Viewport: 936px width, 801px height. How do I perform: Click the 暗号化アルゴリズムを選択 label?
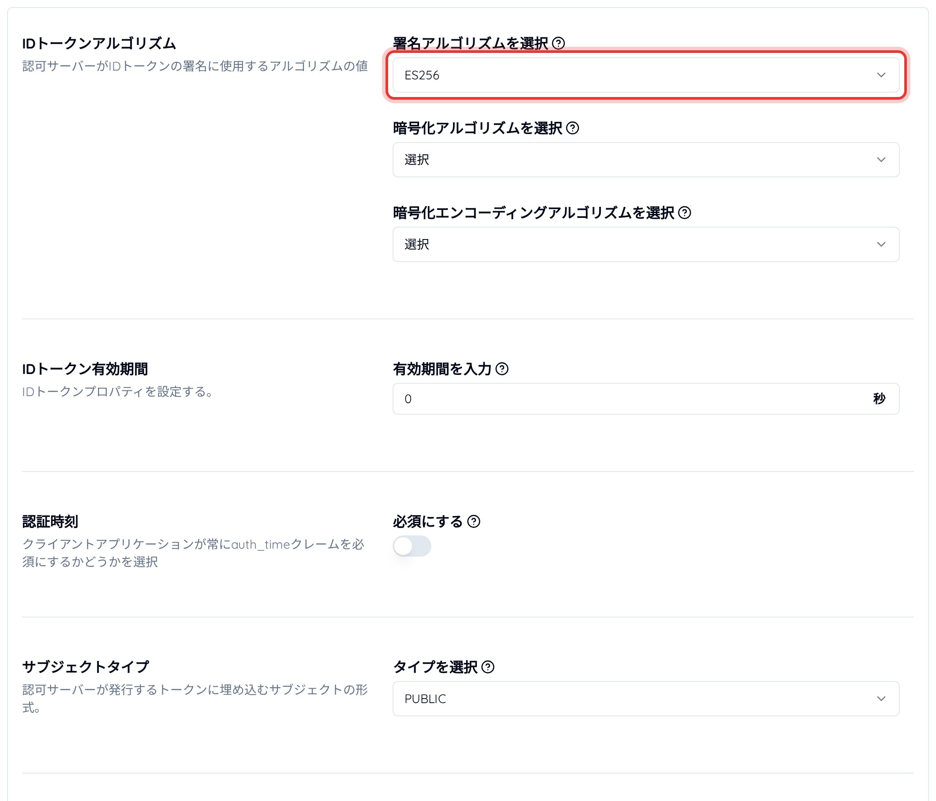click(x=478, y=128)
